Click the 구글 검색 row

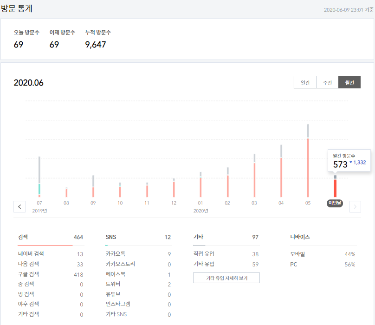coord(51,274)
